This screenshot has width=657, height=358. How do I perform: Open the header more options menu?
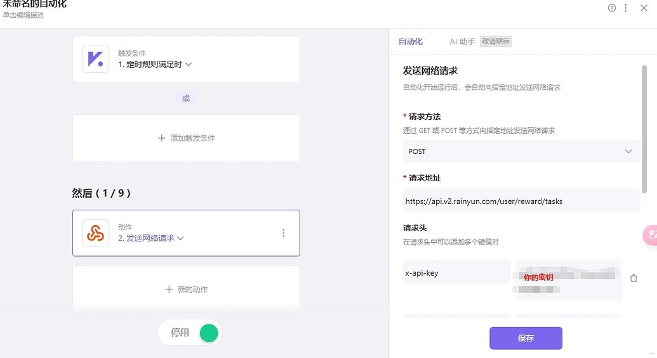pyautogui.click(x=626, y=8)
